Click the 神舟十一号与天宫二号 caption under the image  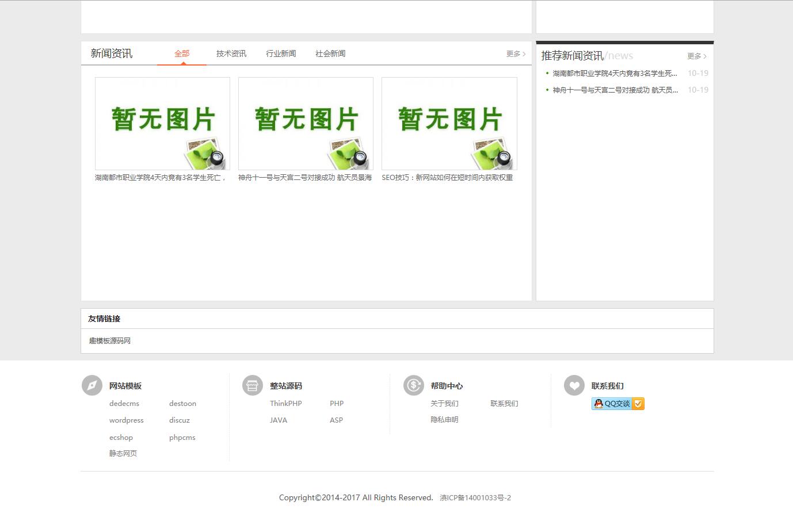(305, 178)
